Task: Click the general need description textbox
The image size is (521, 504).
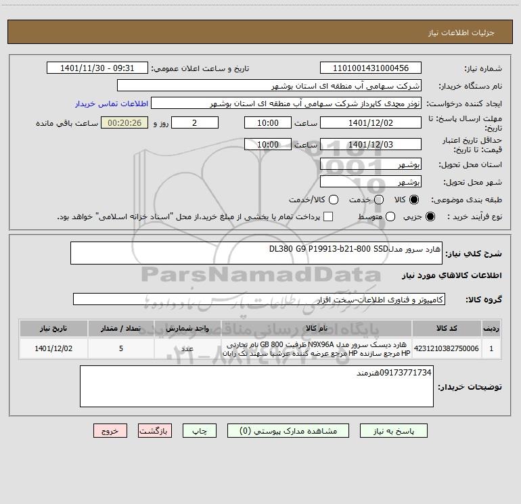Action: 256,253
